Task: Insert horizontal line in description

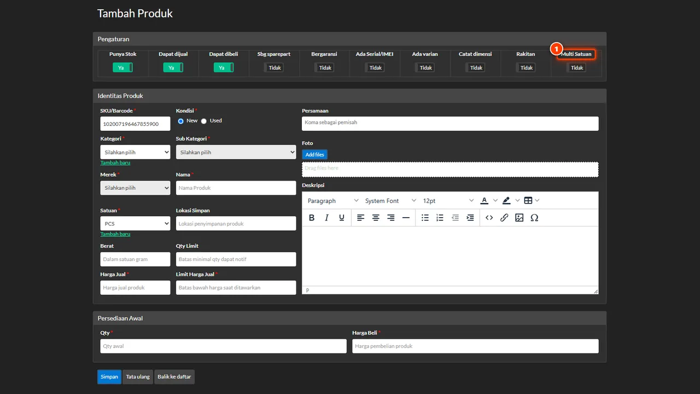Action: (406, 218)
